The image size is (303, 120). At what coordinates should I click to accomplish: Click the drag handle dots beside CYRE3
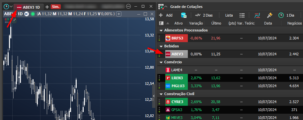[x=159, y=102]
